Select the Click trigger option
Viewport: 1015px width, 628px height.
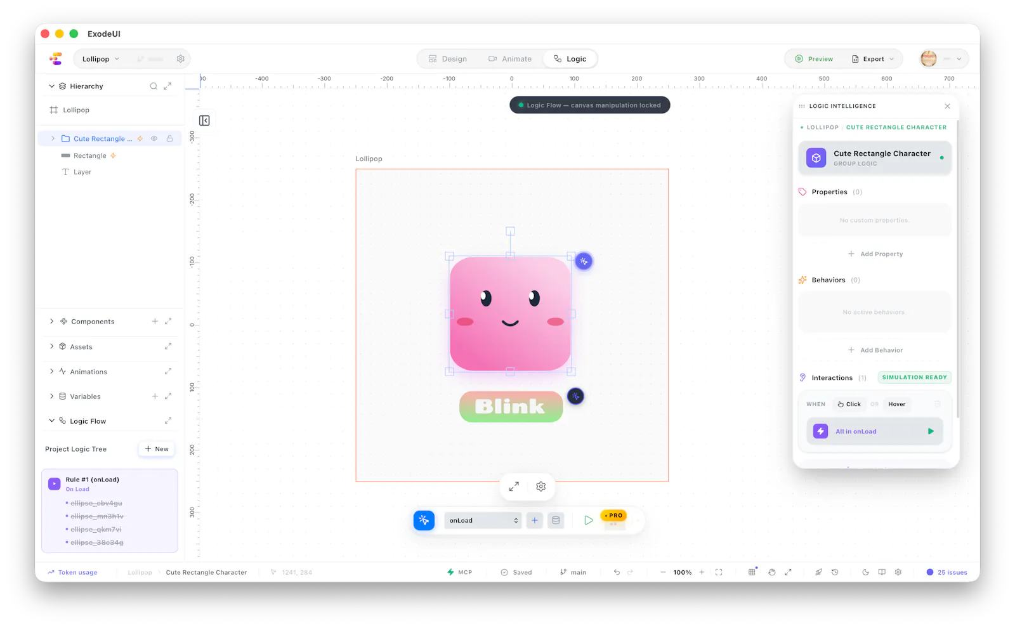point(849,404)
